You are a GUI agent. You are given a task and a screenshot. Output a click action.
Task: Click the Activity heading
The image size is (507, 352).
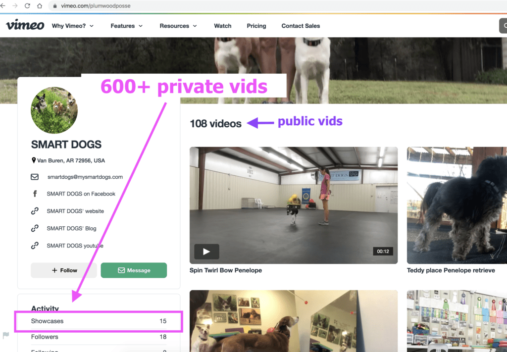click(45, 308)
